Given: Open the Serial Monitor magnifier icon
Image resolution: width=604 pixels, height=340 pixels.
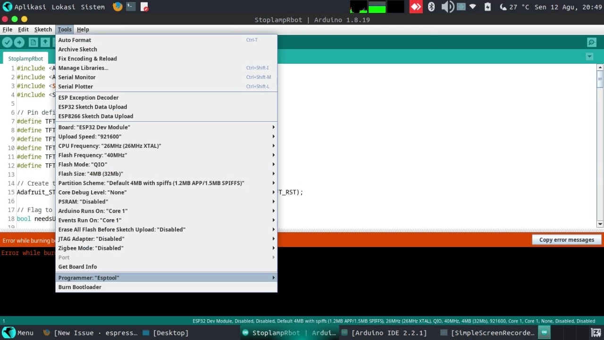Looking at the screenshot, I should point(592,42).
